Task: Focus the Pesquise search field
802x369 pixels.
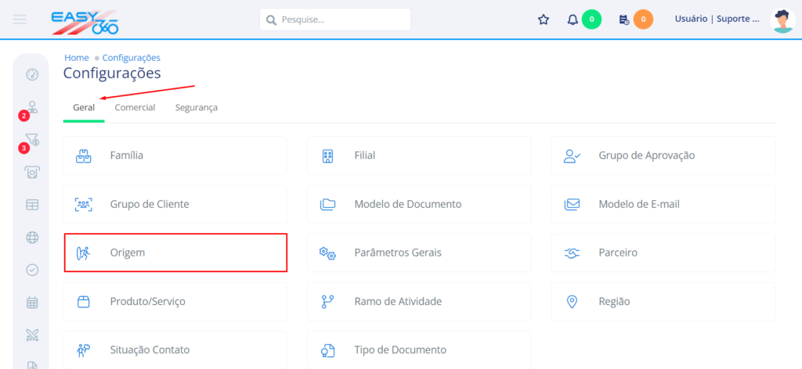Action: [x=335, y=20]
